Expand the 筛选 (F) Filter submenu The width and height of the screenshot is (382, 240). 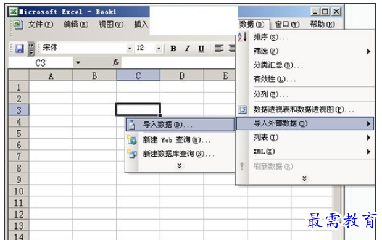pos(368,51)
